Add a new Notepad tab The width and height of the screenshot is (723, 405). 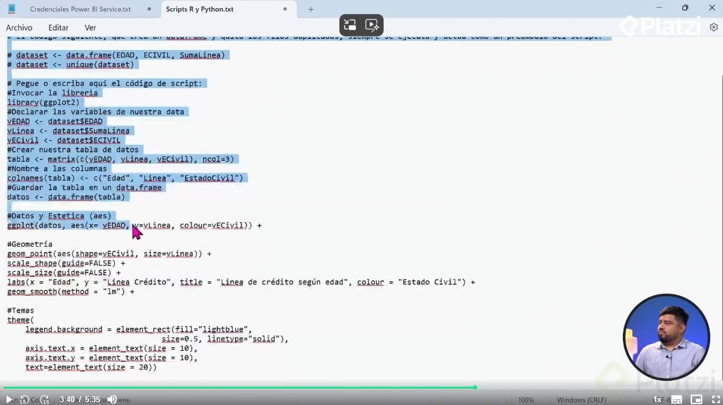(x=311, y=9)
